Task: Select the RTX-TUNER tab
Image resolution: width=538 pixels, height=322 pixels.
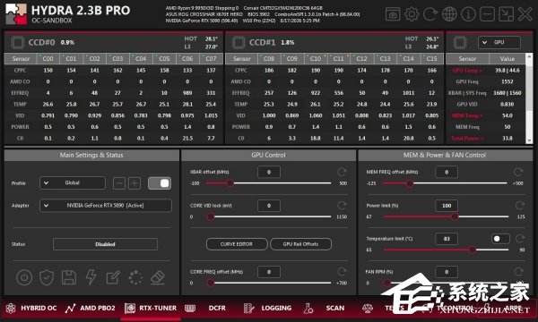Action: coord(151,308)
